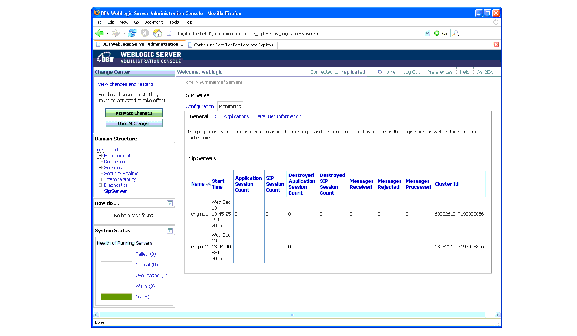Click the Activate Changes button
The height and width of the screenshot is (336, 577).
(134, 113)
